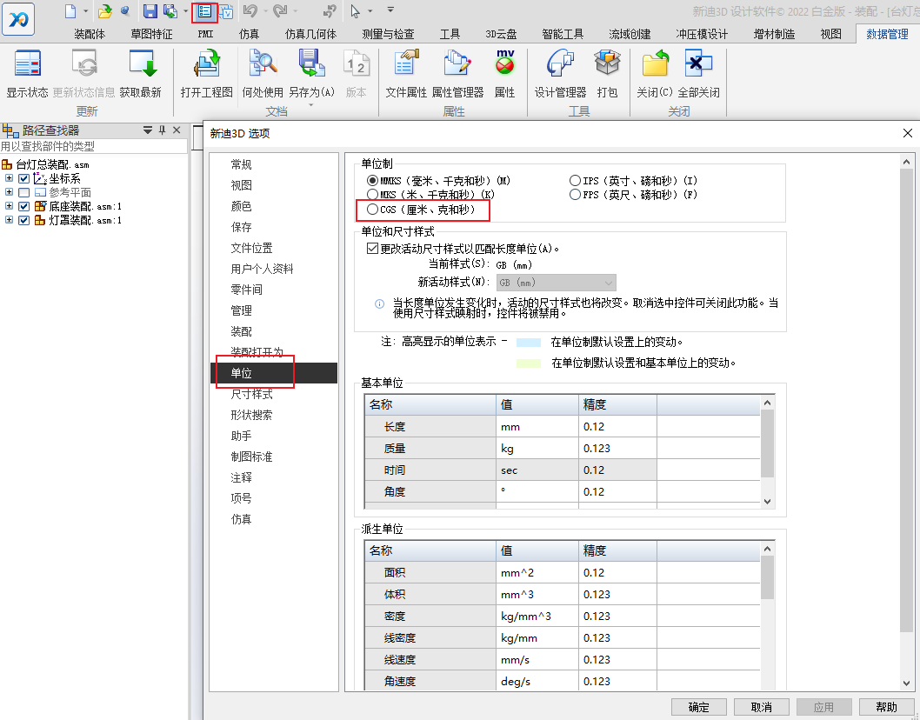Open the application menu with the XD logo

[x=18, y=19]
